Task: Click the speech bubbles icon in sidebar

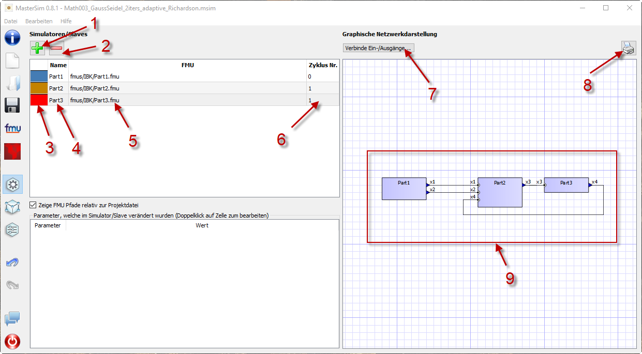Action: click(12, 319)
